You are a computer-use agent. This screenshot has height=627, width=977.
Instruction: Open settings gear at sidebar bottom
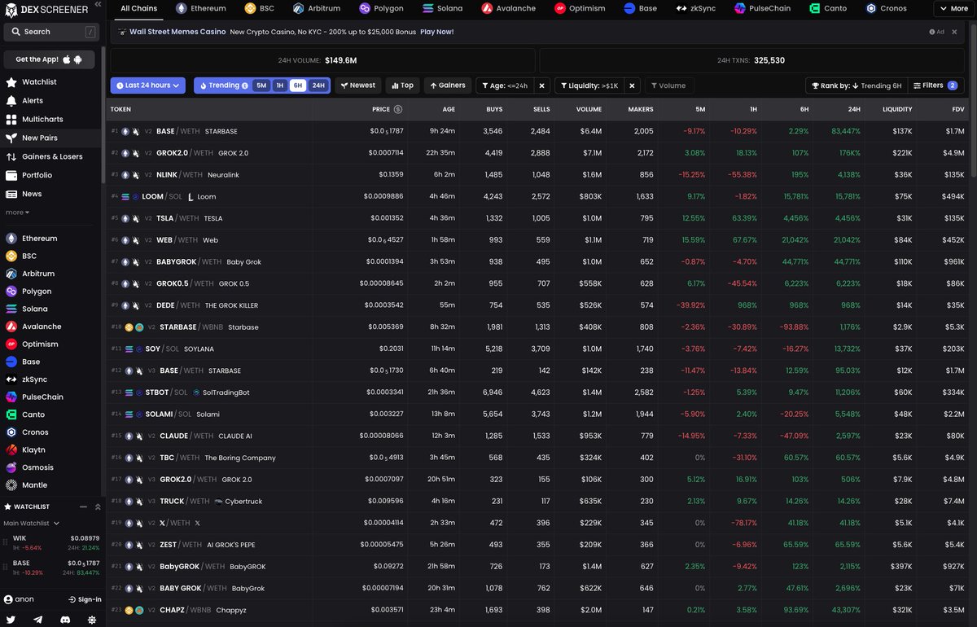(92, 620)
